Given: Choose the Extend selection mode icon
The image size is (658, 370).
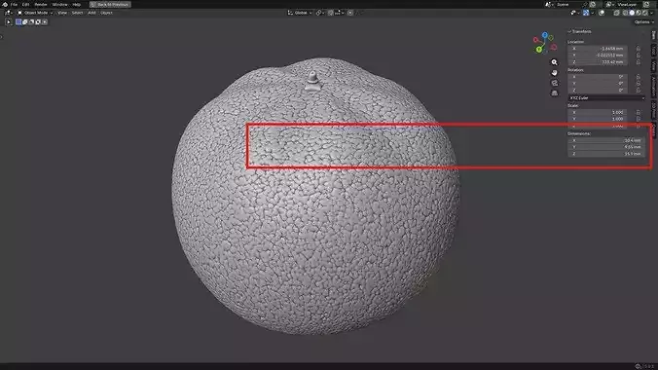Looking at the screenshot, I should (24, 21).
